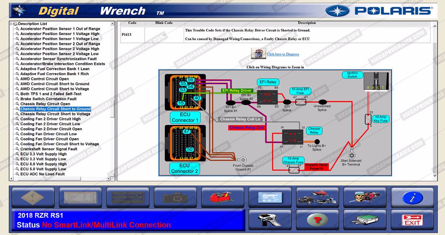Click the Description column header
Viewport: 445px width, 235px height.
coord(307,23)
